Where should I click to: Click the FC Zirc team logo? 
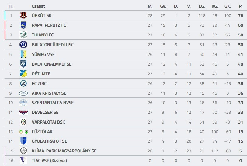coord(23,83)
